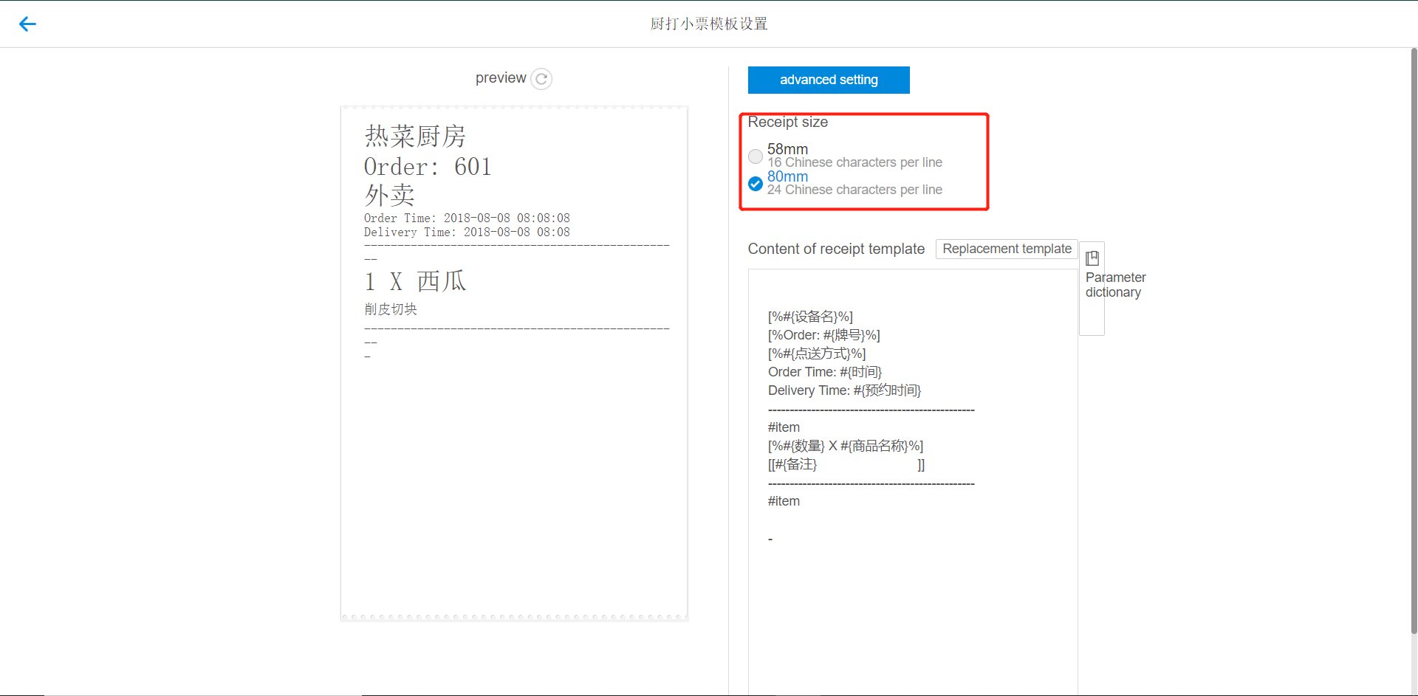Image resolution: width=1418 pixels, height=696 pixels.
Task: Click the [%Order: #{牌号}%] template line
Action: [x=824, y=335]
